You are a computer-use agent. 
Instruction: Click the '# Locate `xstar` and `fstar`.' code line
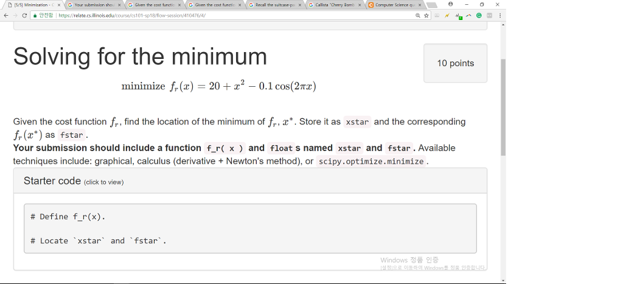point(99,240)
